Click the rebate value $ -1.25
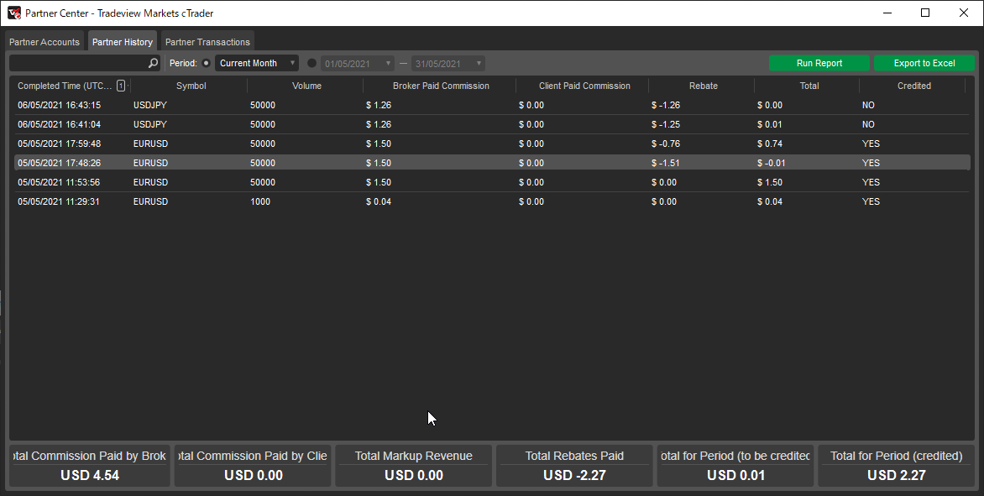984x496 pixels. pos(666,124)
